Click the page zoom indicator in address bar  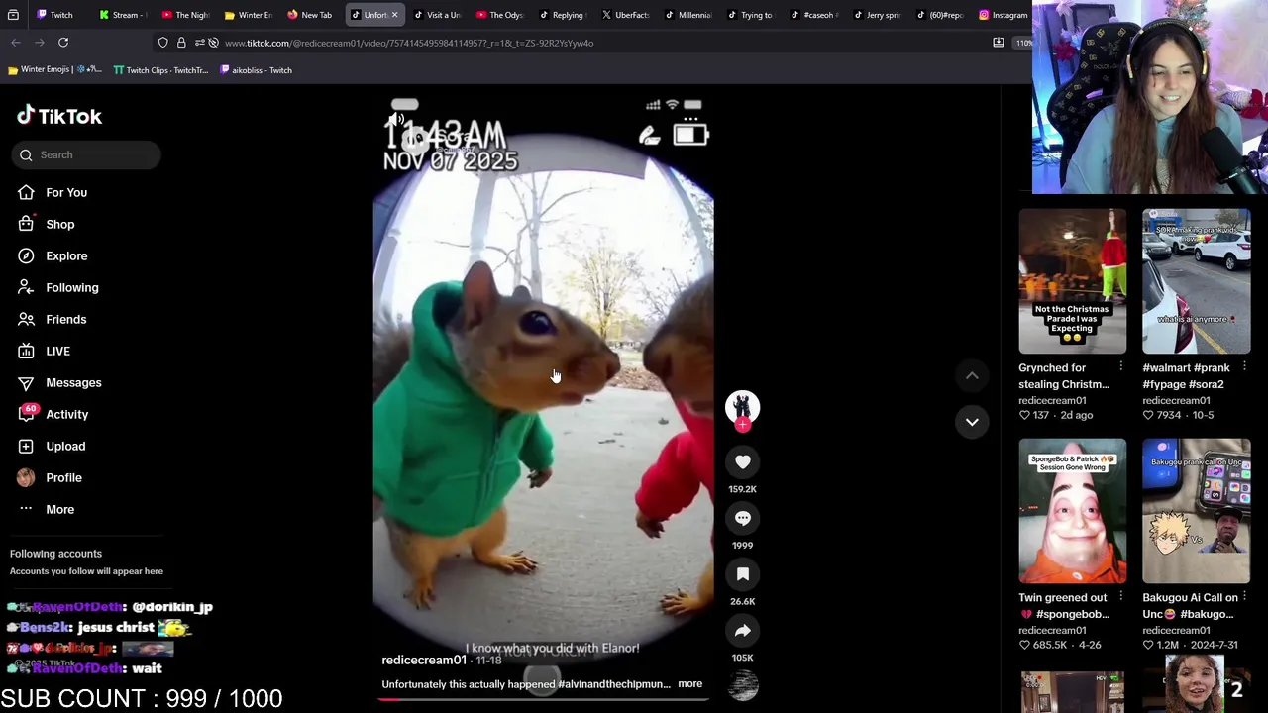point(1023,43)
